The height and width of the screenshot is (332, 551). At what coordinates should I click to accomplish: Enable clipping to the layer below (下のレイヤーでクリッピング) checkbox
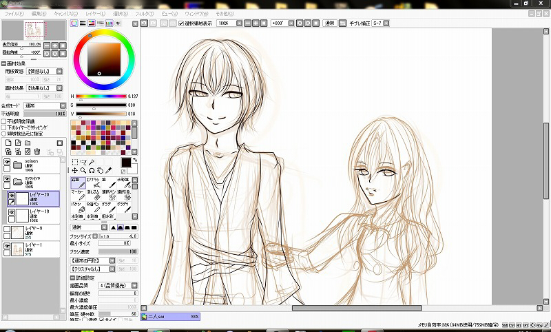pyautogui.click(x=4, y=127)
